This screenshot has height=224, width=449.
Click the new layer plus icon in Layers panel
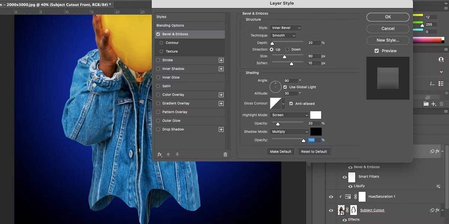pyautogui.click(x=433, y=104)
